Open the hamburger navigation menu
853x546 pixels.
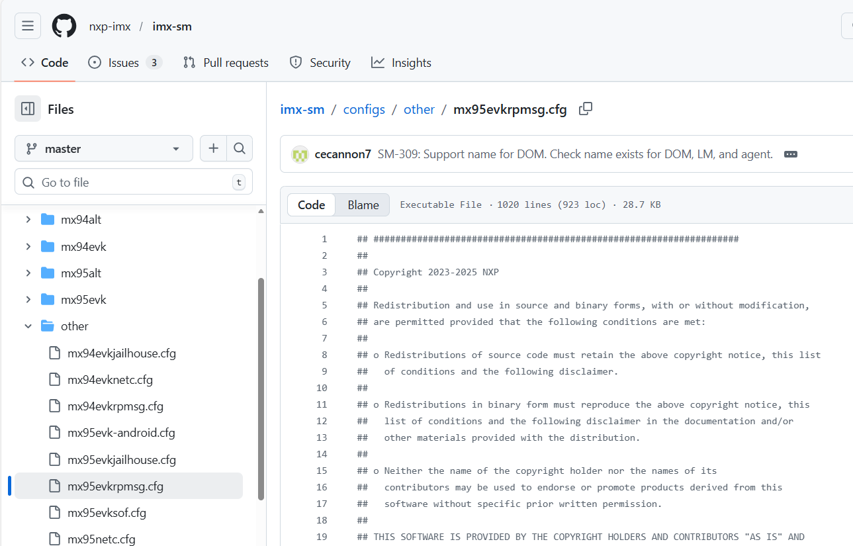[x=28, y=26]
